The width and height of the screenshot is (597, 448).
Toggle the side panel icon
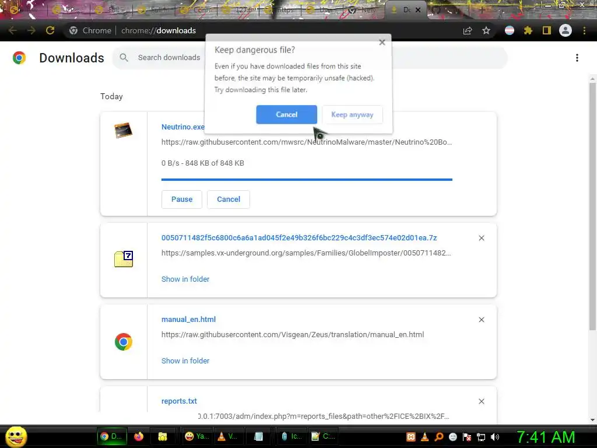pos(547,30)
